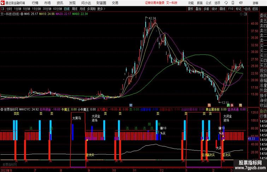The image size is (267, 172).
Task: Click the 画线 drawing tools button
Action: tap(222, 9)
